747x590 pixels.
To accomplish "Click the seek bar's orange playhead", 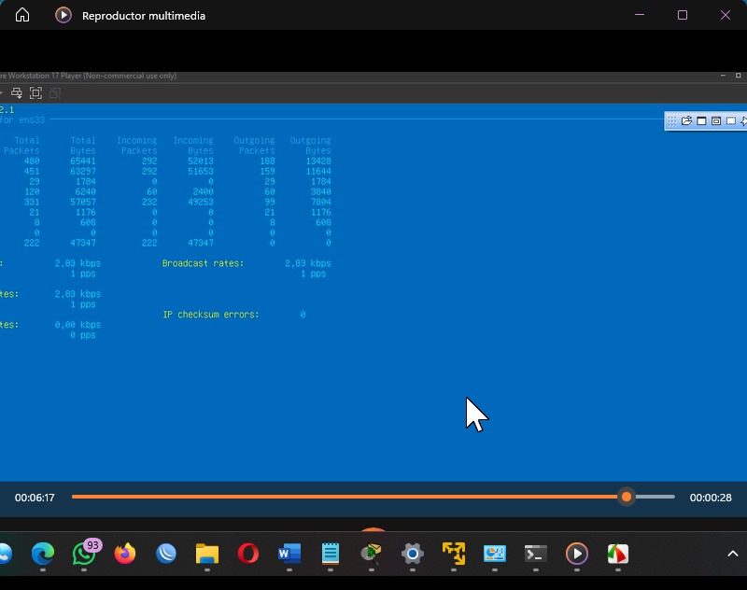I will (627, 498).
